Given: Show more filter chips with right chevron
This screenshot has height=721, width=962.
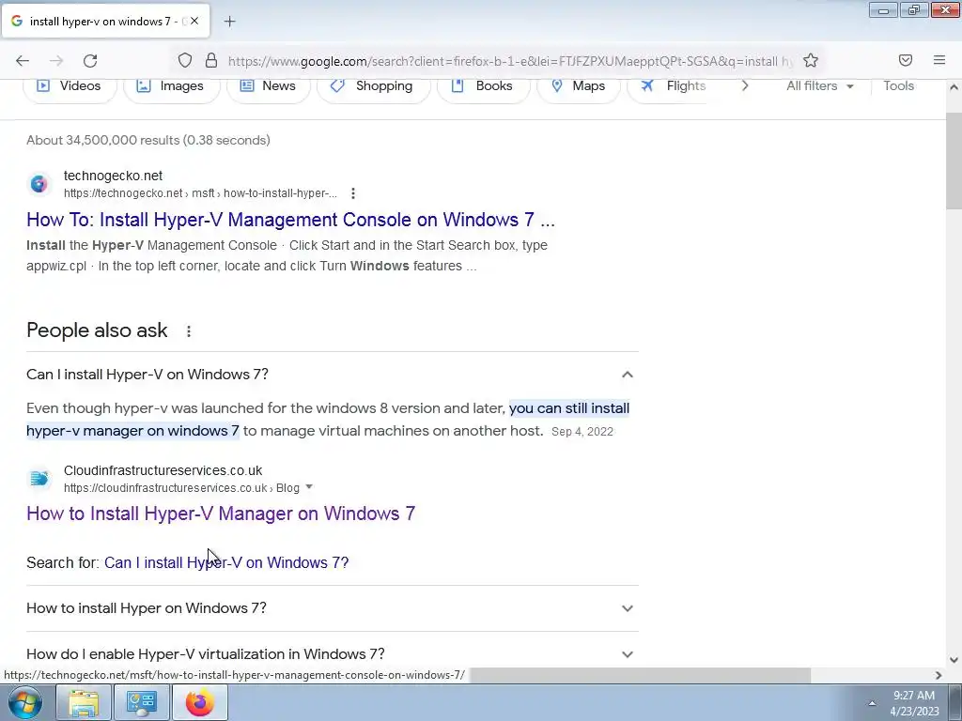Looking at the screenshot, I should 745,86.
